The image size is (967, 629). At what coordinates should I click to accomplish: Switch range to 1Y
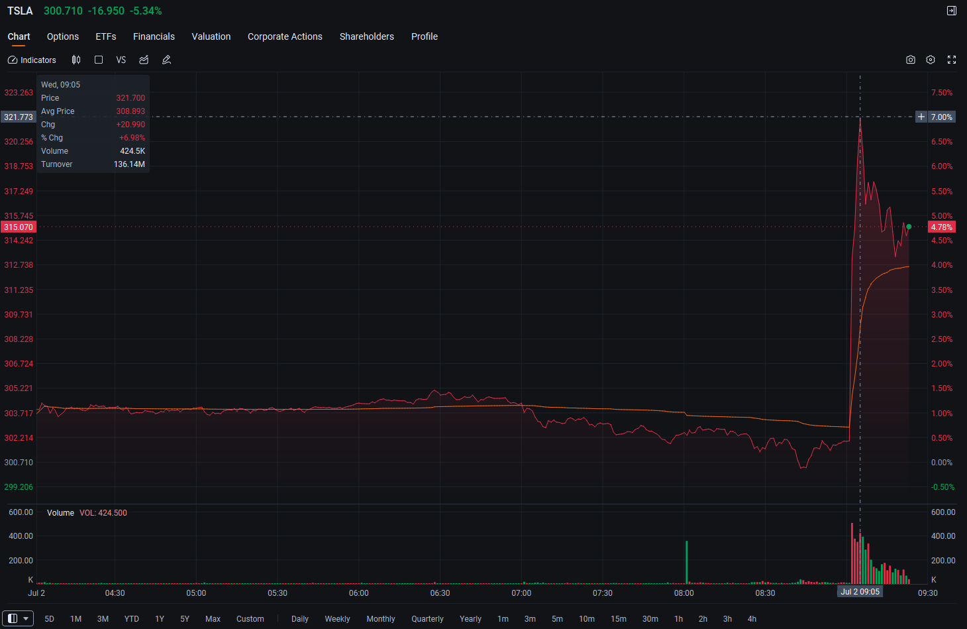[x=160, y=619]
